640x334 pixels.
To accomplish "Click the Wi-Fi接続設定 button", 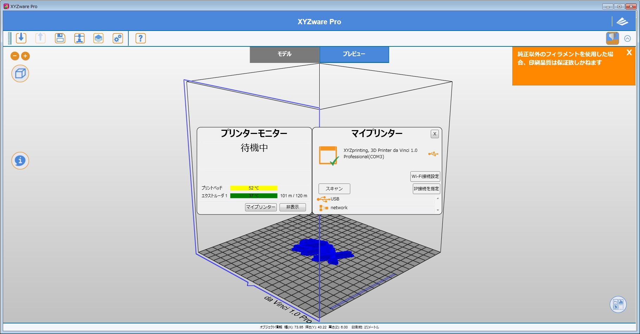I will (425, 176).
